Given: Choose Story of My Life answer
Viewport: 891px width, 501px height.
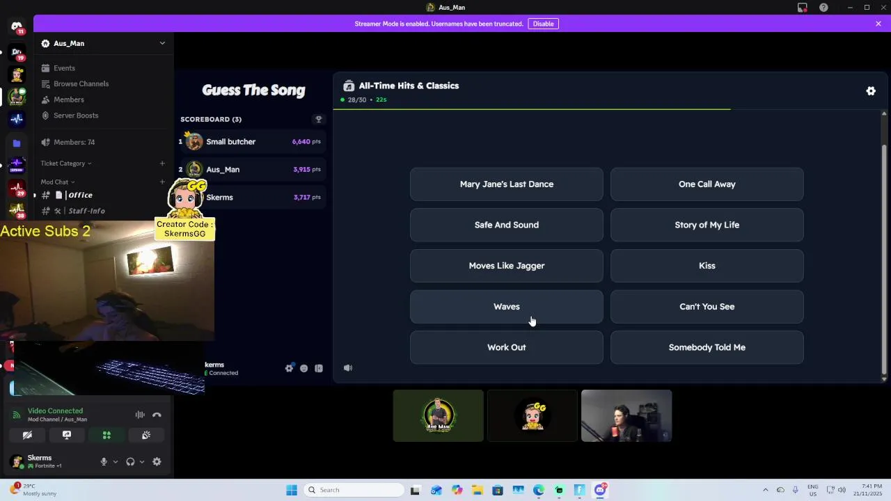Looking at the screenshot, I should click(707, 225).
